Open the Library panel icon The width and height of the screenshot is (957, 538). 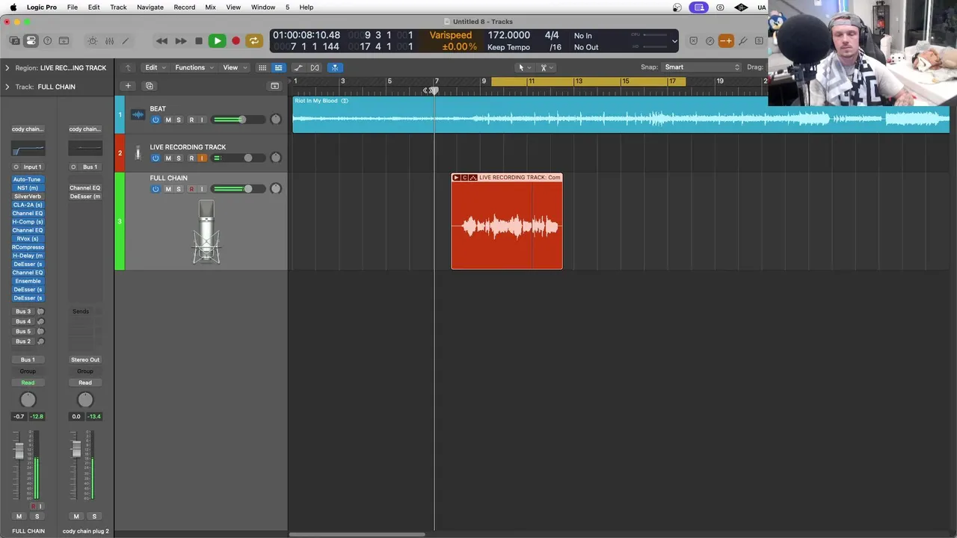click(14, 41)
